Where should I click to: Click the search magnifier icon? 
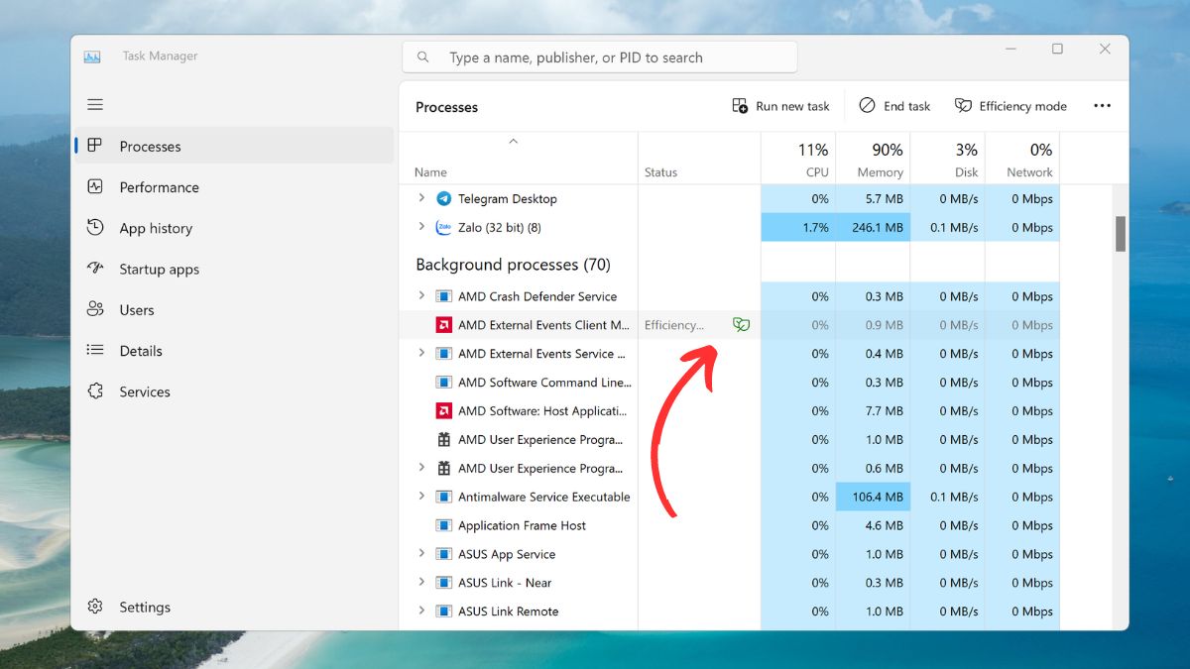[x=423, y=57]
